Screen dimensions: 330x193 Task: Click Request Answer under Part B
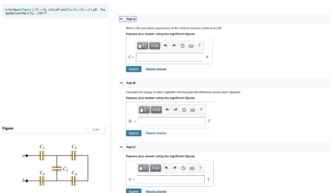pyautogui.click(x=156, y=133)
